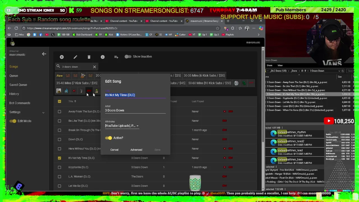
Task: Toggle Edit Mode switch in sidebar
Action: click(13, 121)
